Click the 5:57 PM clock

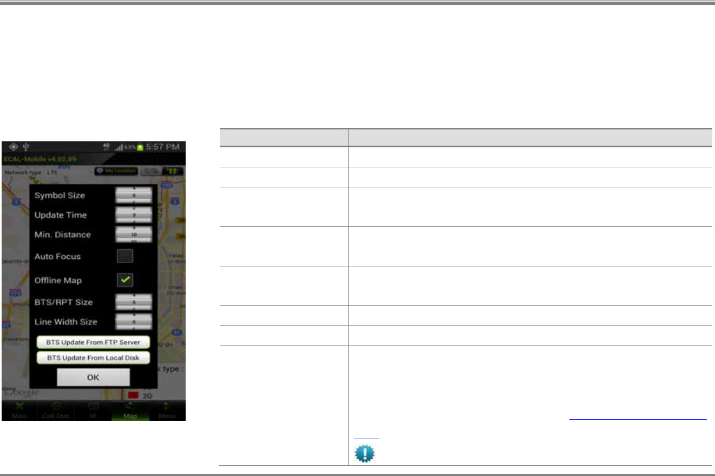click(163, 147)
